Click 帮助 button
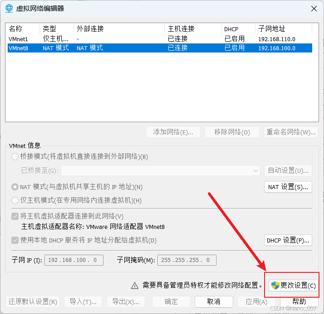 [299, 302]
